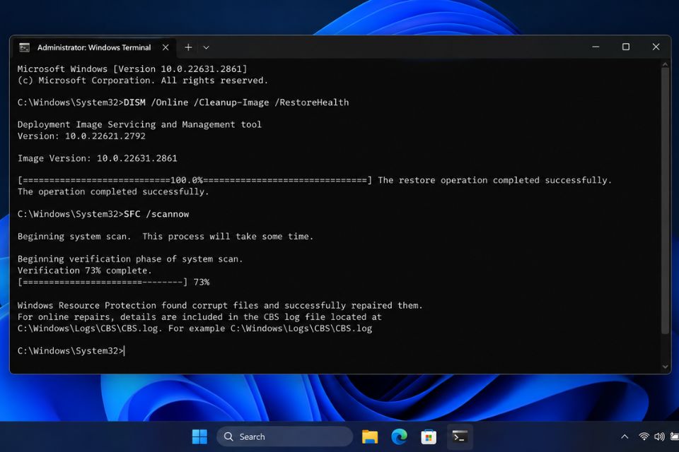
Task: Click 'The operation completed successfully.' line
Action: [x=113, y=191]
